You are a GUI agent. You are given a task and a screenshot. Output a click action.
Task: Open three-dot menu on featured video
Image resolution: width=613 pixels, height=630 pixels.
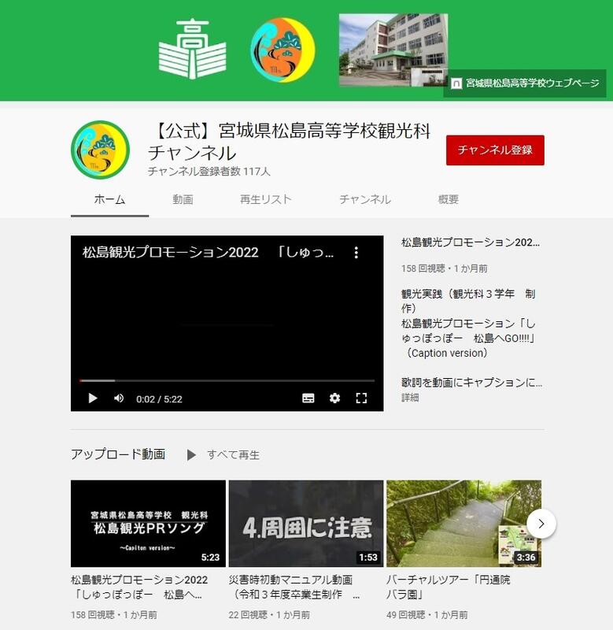(x=356, y=252)
